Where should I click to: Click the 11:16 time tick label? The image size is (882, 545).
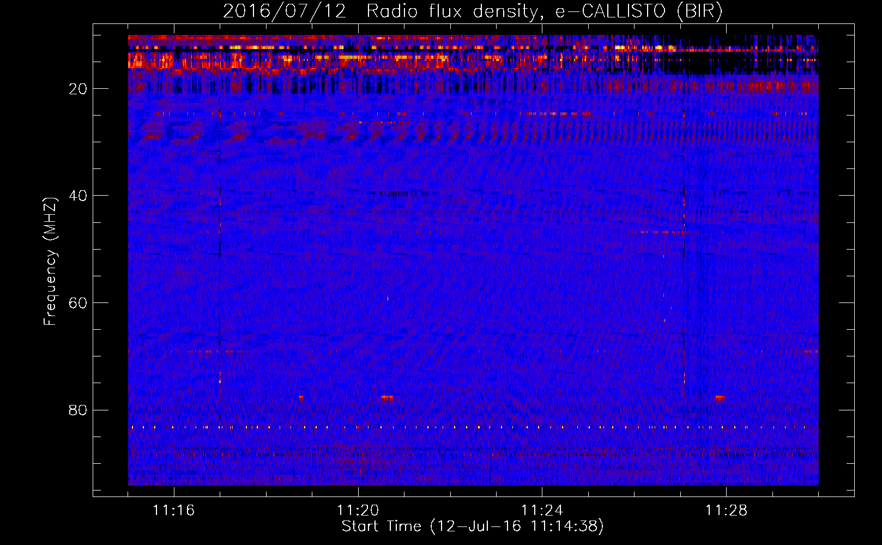click(174, 511)
